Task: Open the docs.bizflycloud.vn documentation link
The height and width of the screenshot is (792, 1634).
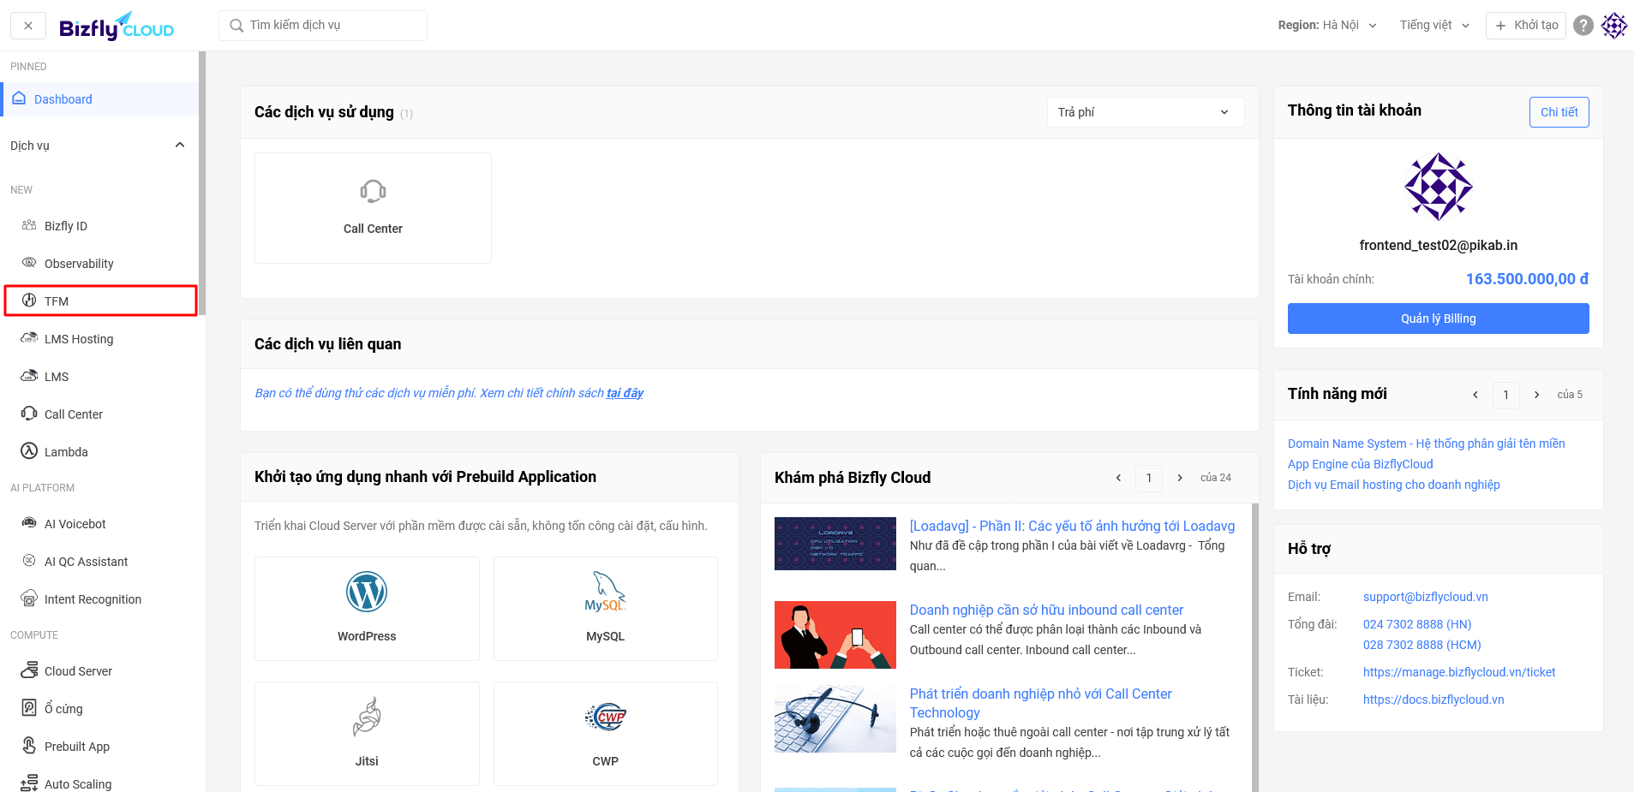Action: [1433, 700]
